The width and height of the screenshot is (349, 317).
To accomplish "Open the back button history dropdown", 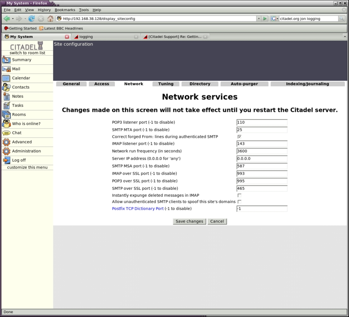I will tap(13, 19).
